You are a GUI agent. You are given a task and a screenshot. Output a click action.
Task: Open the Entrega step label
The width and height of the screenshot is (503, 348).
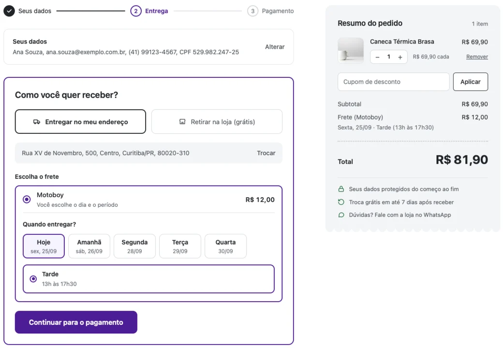[x=157, y=11]
